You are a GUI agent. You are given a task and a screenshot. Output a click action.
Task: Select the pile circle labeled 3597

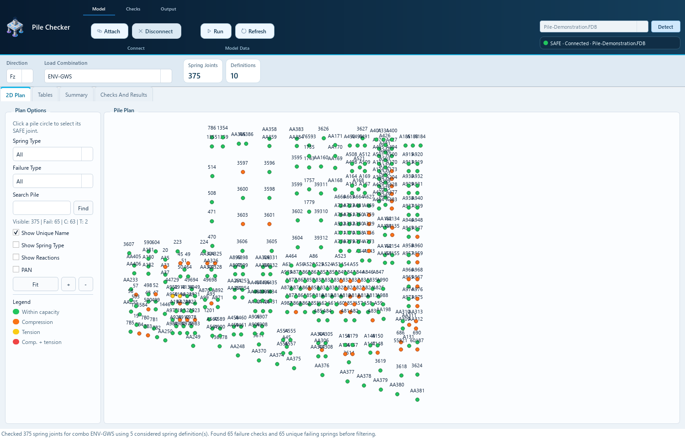point(243,172)
